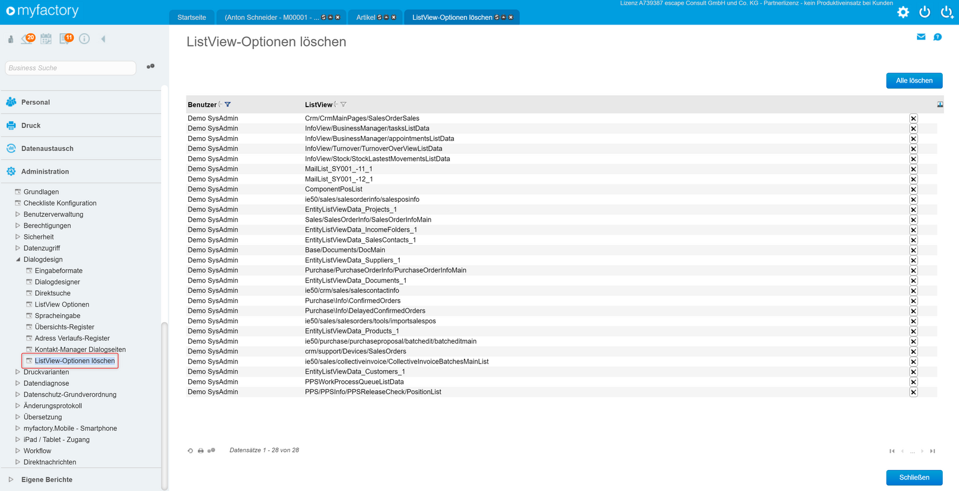Delete the Base/Documents/DocMain entry
Viewport: 959px width, 491px height.
[913, 250]
